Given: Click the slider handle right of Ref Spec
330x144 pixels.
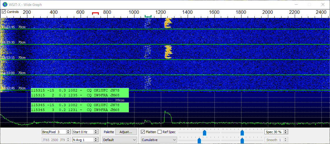Looking at the screenshot, I should [204, 133].
